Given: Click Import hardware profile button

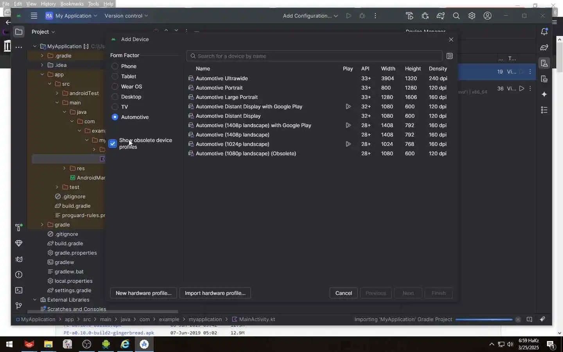Looking at the screenshot, I should [x=215, y=293].
